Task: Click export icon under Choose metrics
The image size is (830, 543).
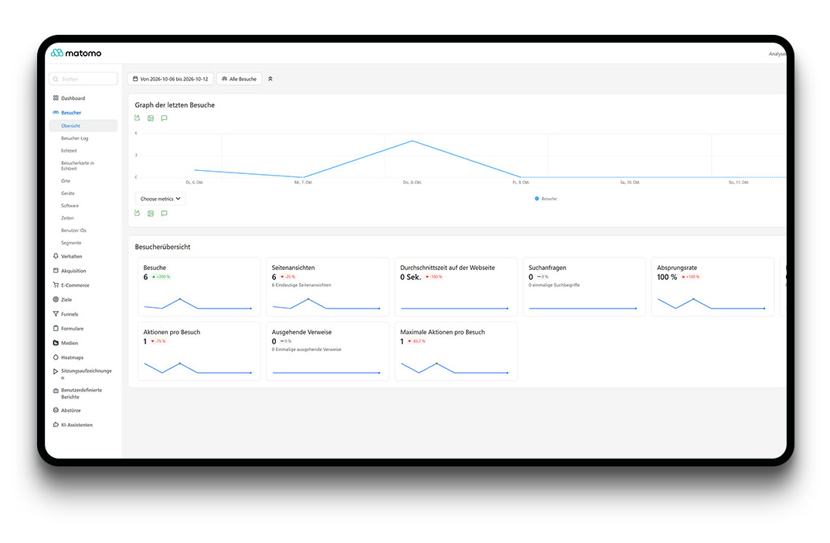Action: [x=137, y=213]
